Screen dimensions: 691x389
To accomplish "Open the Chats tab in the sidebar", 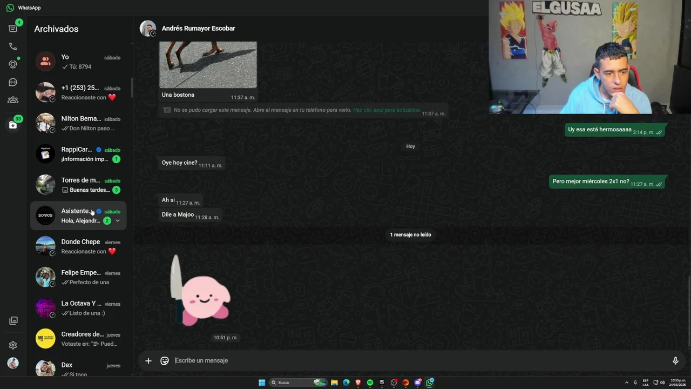I will pyautogui.click(x=13, y=29).
